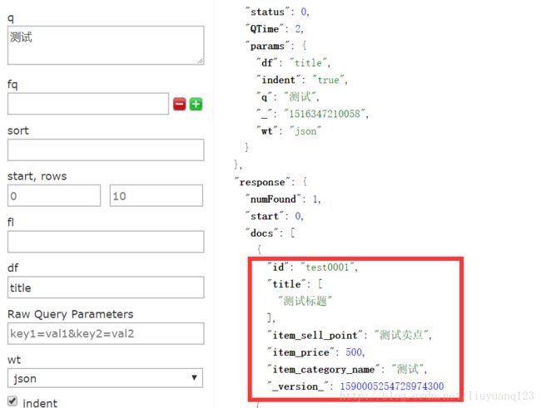Click the fq filter query input field
Image resolution: width=541 pixels, height=408 pixels.
click(88, 103)
